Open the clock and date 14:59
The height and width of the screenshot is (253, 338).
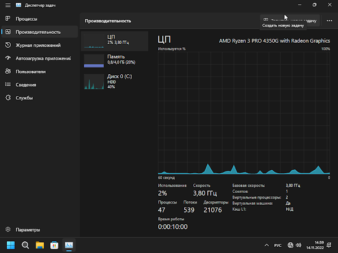315,245
